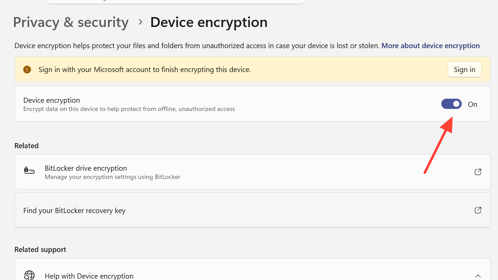This screenshot has width=498, height=280.
Task: Click the orange warning icon in banner
Action: coord(27,70)
